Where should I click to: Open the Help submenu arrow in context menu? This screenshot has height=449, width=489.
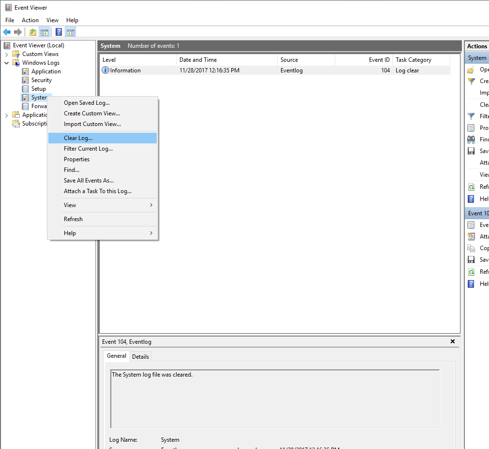[x=151, y=233]
